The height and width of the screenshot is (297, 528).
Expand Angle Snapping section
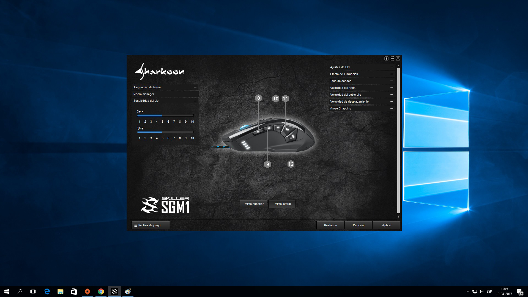click(x=362, y=108)
